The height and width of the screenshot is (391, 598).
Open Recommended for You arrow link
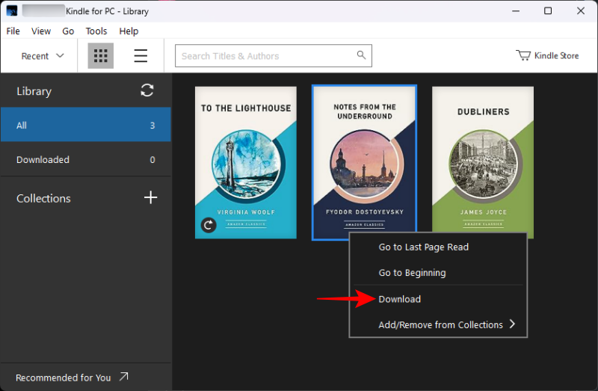tap(123, 378)
